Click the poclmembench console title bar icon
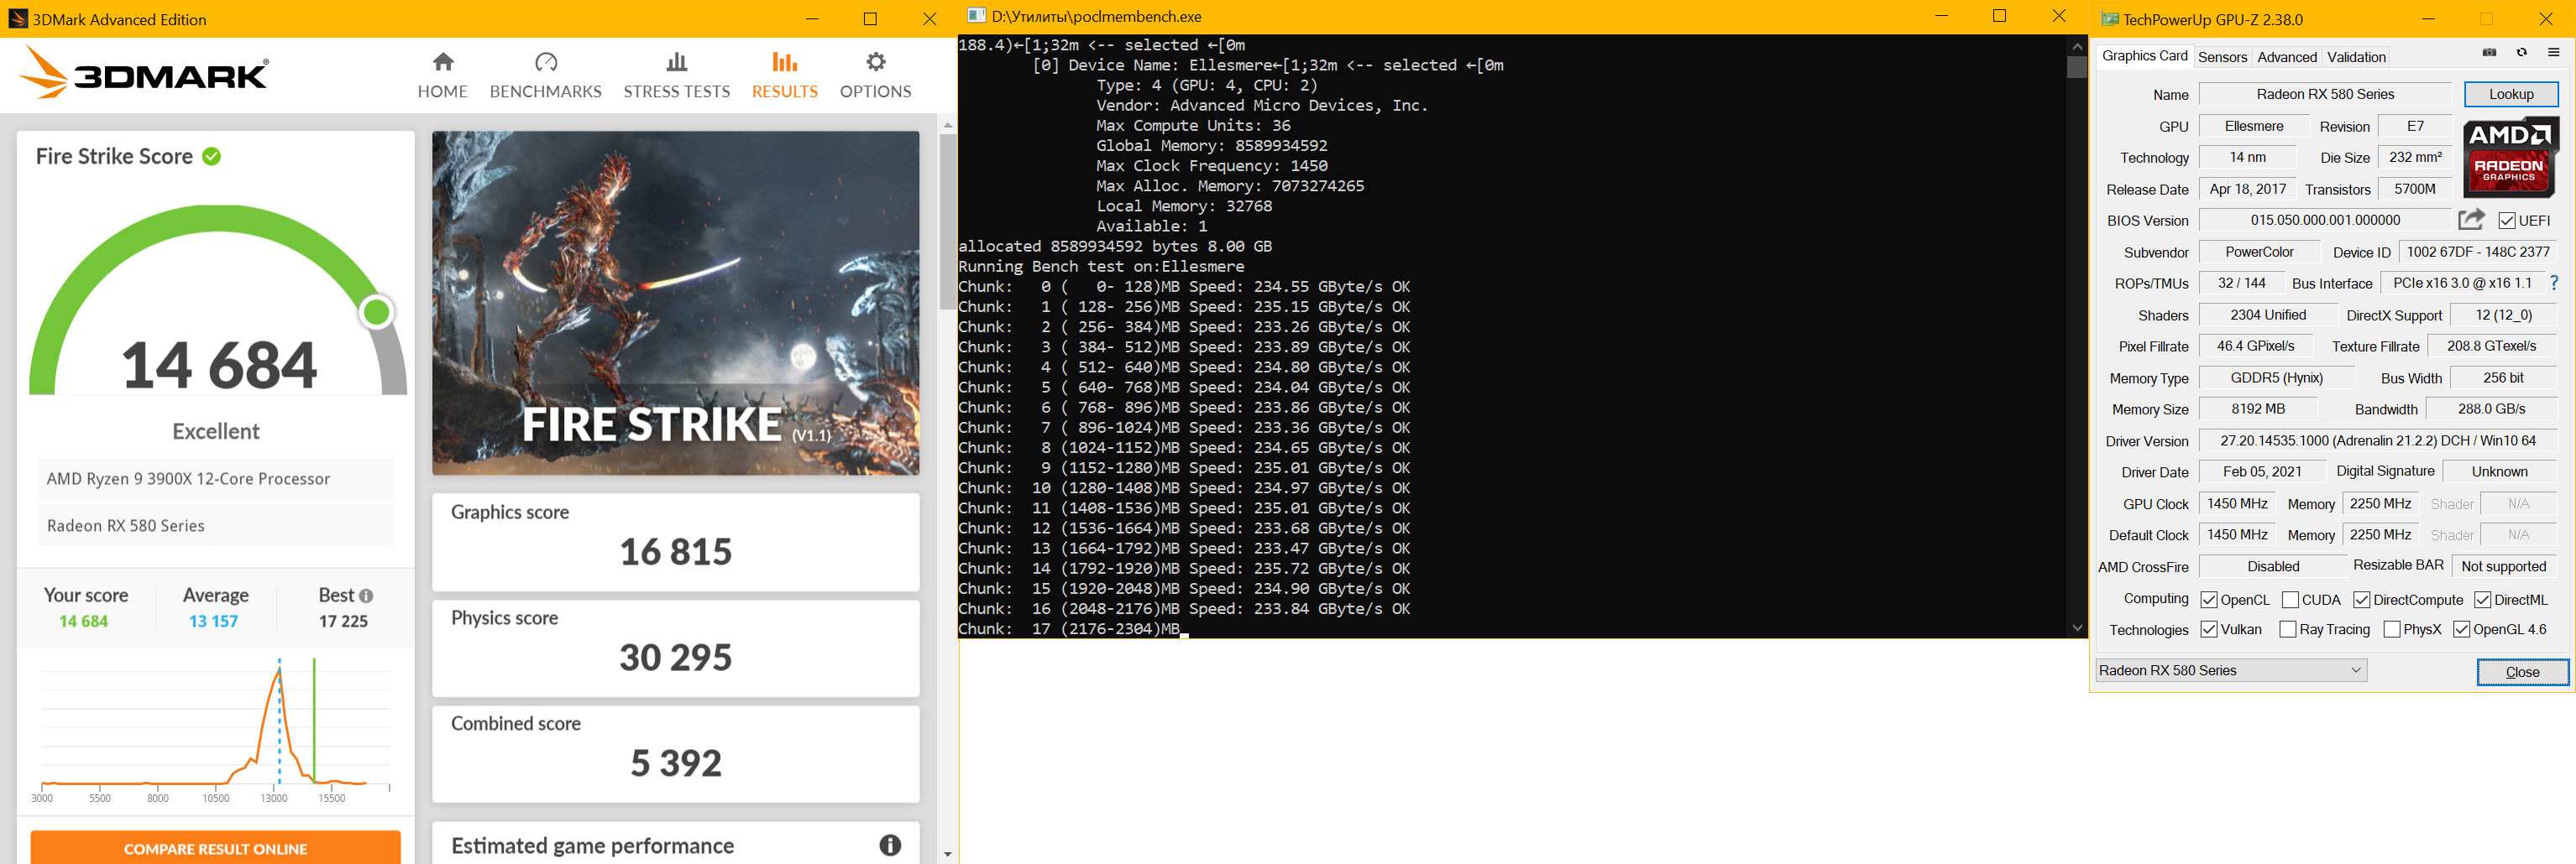This screenshot has width=2576, height=864. (x=976, y=16)
